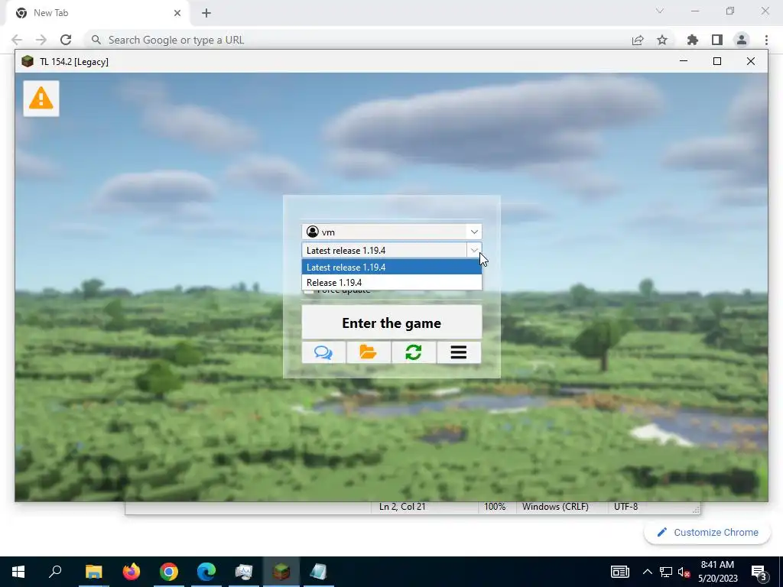Viewport: 783px width, 587px height.
Task: Open network status tray icon
Action: [666, 572]
